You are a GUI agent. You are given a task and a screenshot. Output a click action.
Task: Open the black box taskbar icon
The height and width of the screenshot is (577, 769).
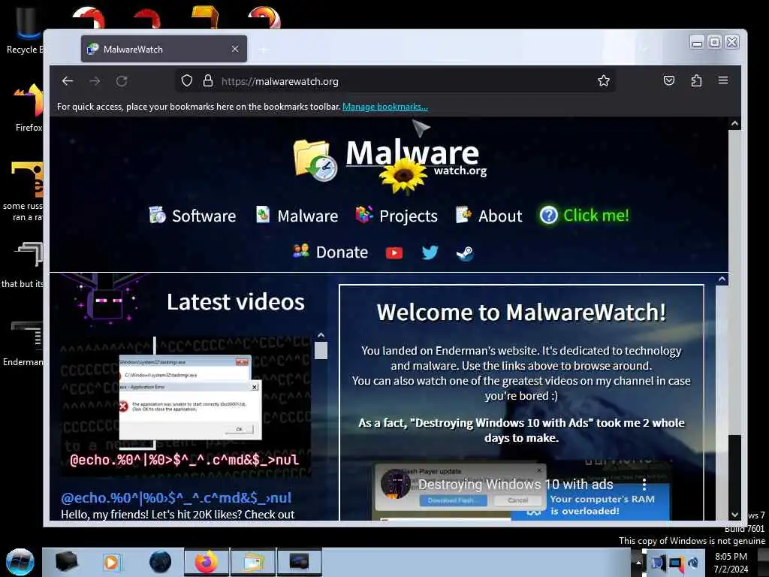click(x=66, y=562)
